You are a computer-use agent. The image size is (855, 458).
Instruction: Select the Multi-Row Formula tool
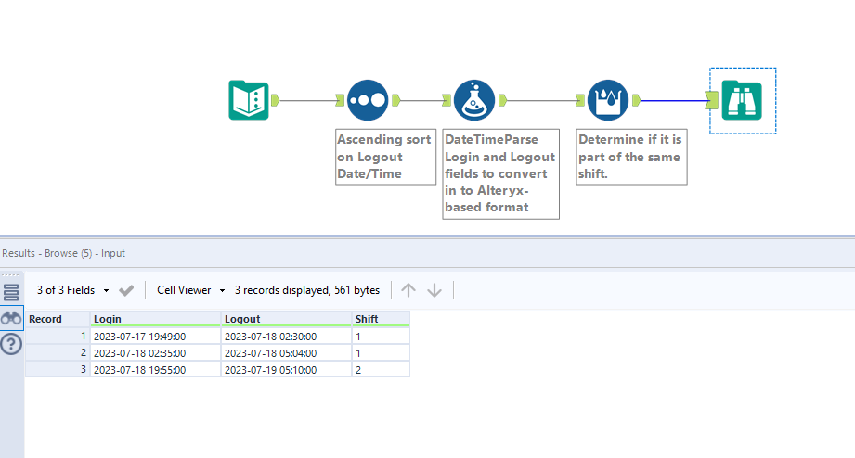coord(607,100)
